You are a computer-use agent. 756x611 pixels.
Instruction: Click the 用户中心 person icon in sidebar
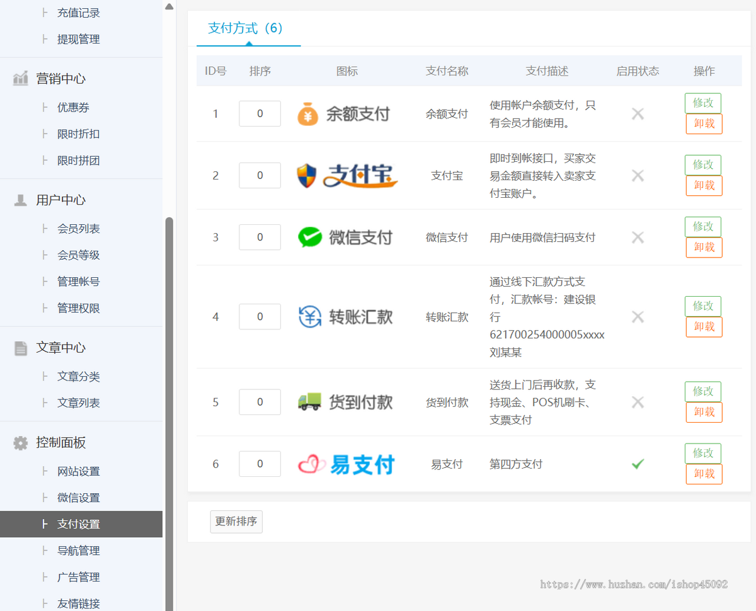click(x=21, y=200)
